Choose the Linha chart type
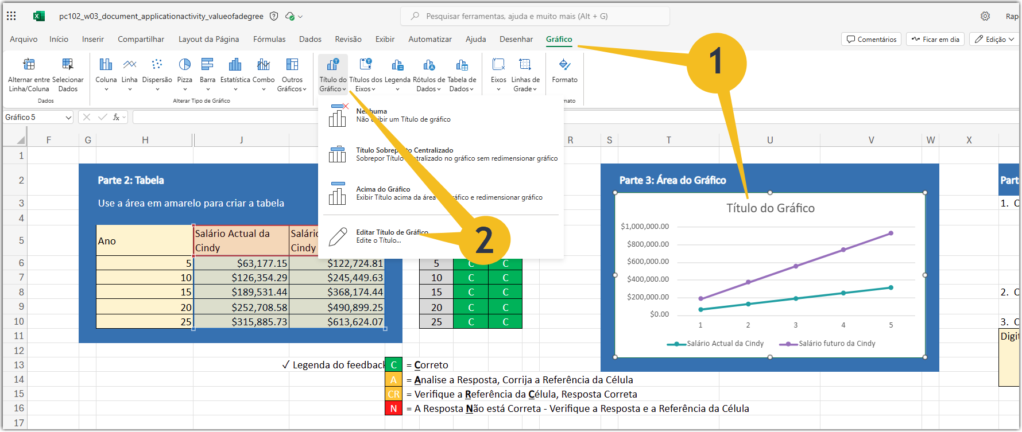Image resolution: width=1022 pixels, height=432 pixels. point(130,75)
